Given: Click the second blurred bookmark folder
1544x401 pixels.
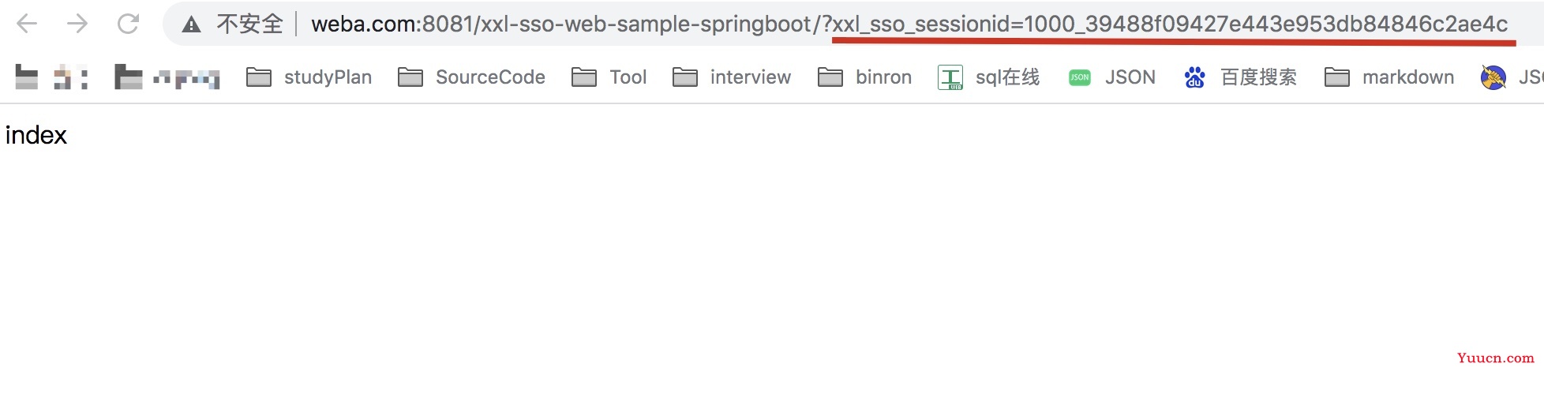Looking at the screenshot, I should 167,77.
